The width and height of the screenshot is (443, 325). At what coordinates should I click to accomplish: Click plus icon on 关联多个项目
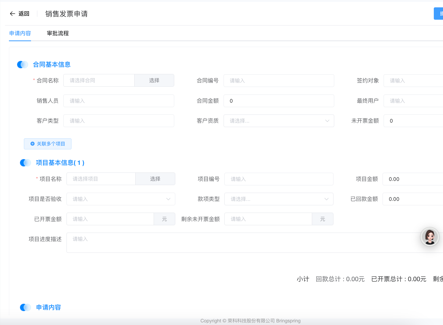33,144
